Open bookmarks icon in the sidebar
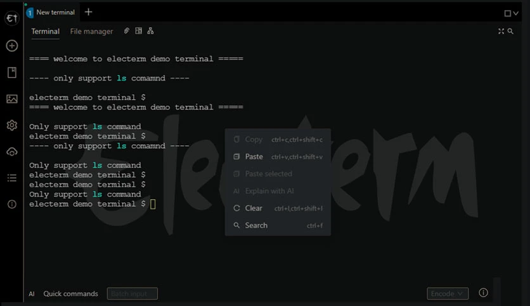530x306 pixels. pyautogui.click(x=12, y=72)
